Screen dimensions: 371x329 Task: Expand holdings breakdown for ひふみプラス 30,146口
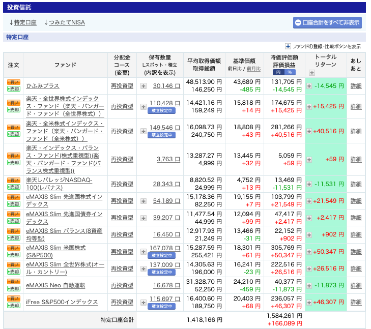(x=144, y=86)
